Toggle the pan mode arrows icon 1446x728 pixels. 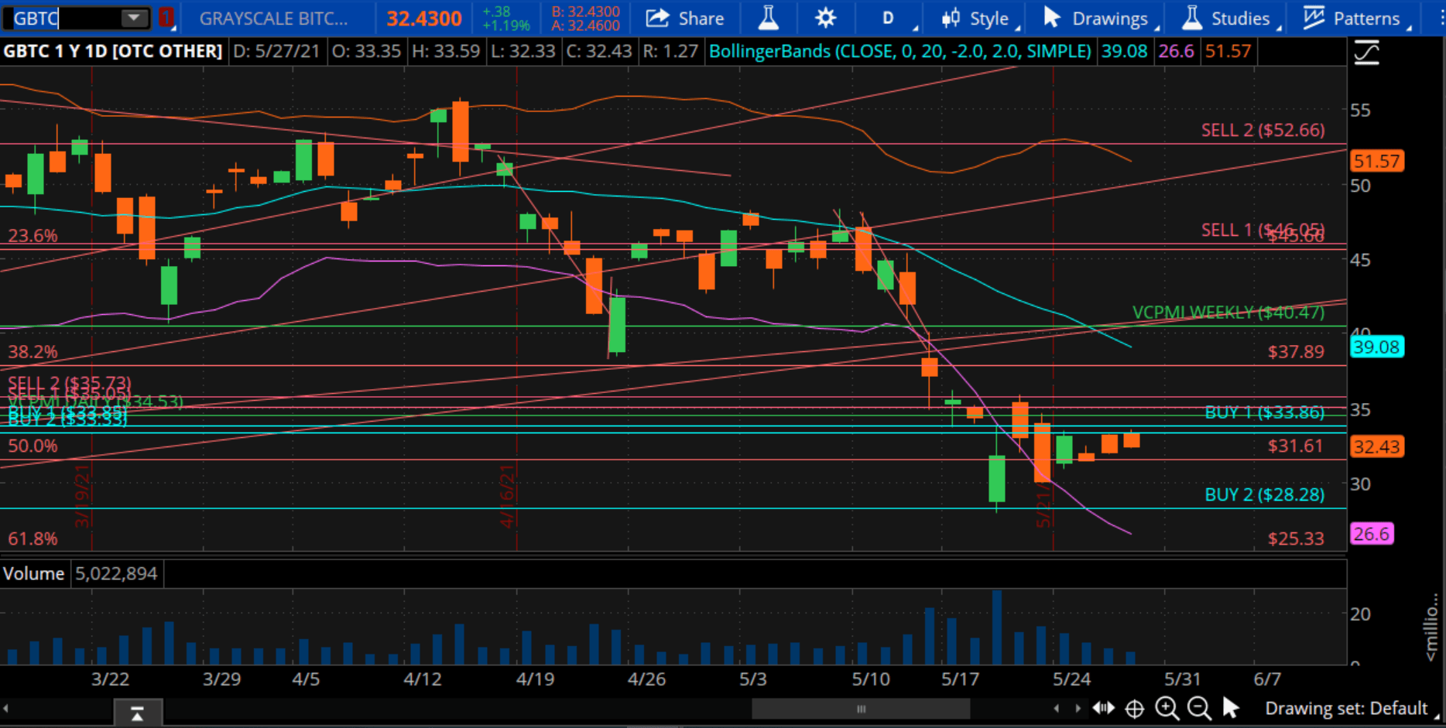(1103, 708)
